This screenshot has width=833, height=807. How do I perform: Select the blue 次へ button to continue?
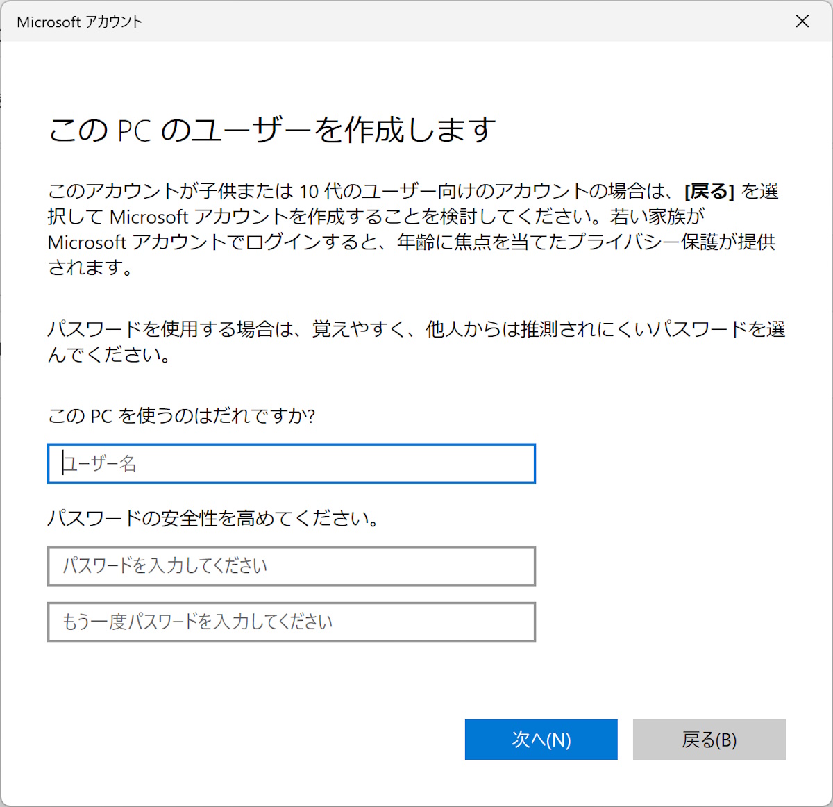(x=541, y=740)
